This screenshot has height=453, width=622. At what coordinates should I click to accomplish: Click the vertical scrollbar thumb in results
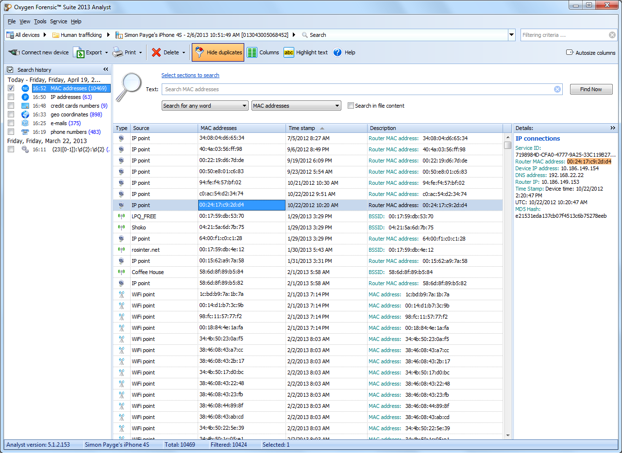507,145
